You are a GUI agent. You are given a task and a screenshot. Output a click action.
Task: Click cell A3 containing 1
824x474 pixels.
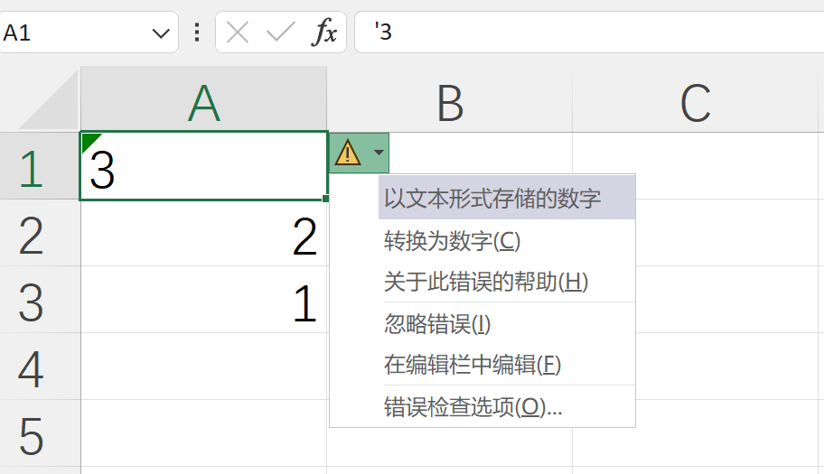coord(204,303)
